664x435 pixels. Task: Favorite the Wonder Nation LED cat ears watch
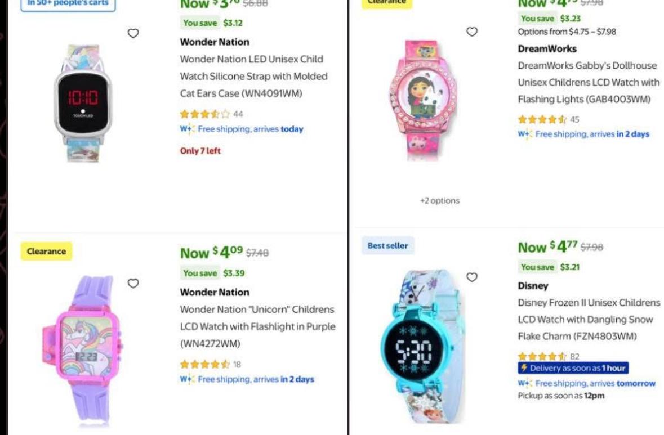point(133,33)
